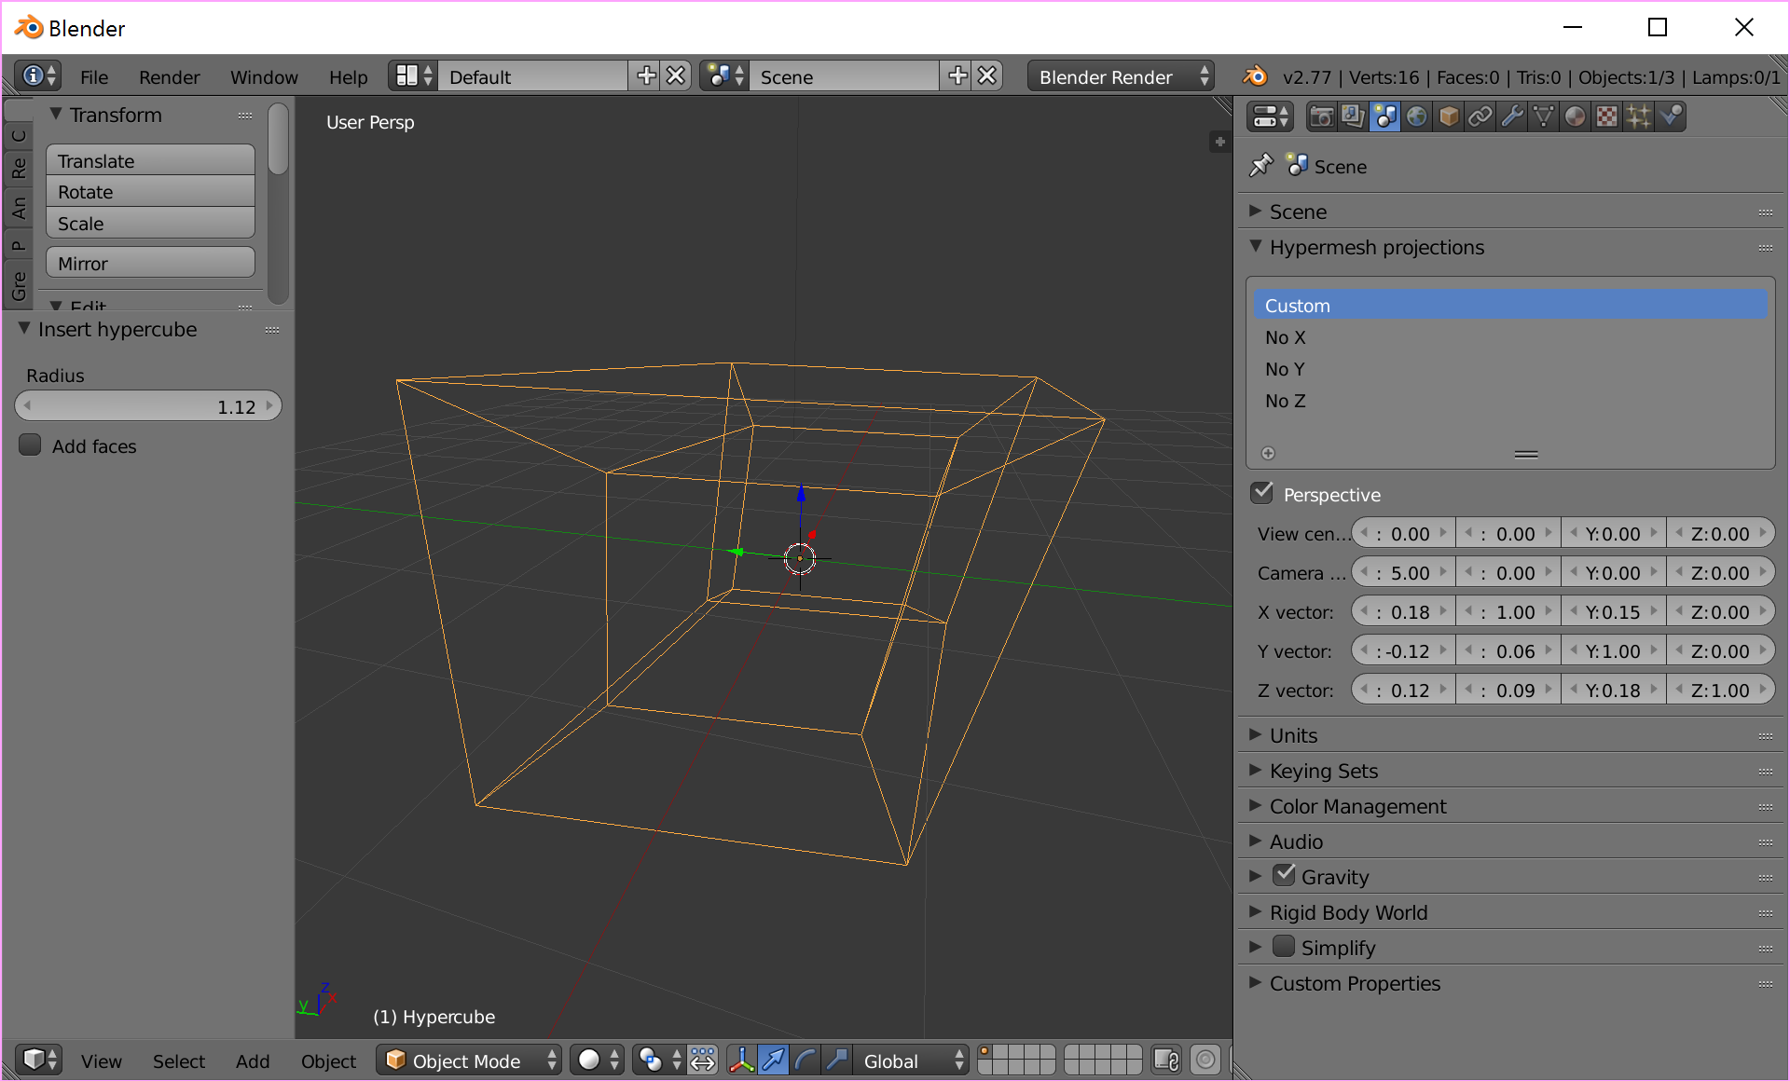This screenshot has width=1790, height=1081.
Task: Click the Radius slider field
Action: [x=148, y=406]
